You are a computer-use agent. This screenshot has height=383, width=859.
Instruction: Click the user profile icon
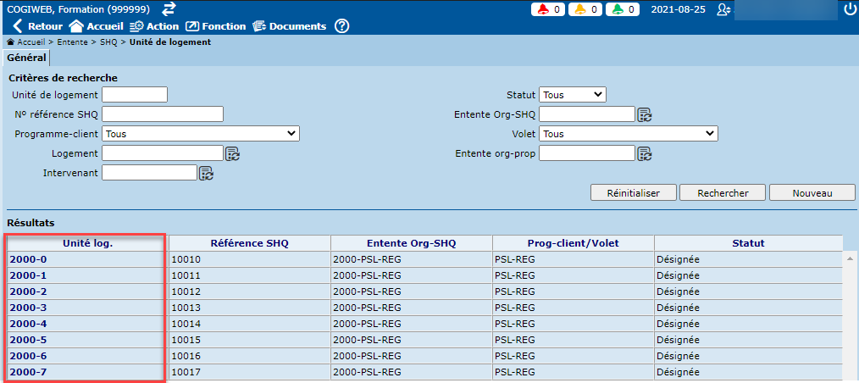pos(723,9)
